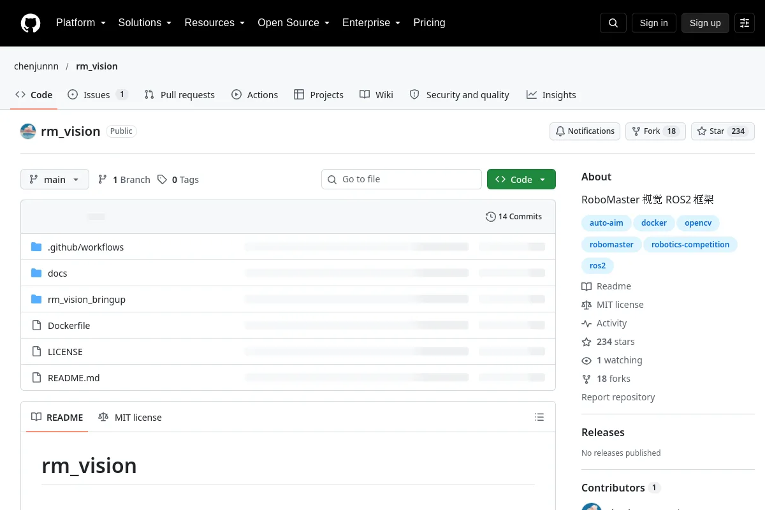Switch to the Code tab
765x510 pixels.
click(34, 94)
